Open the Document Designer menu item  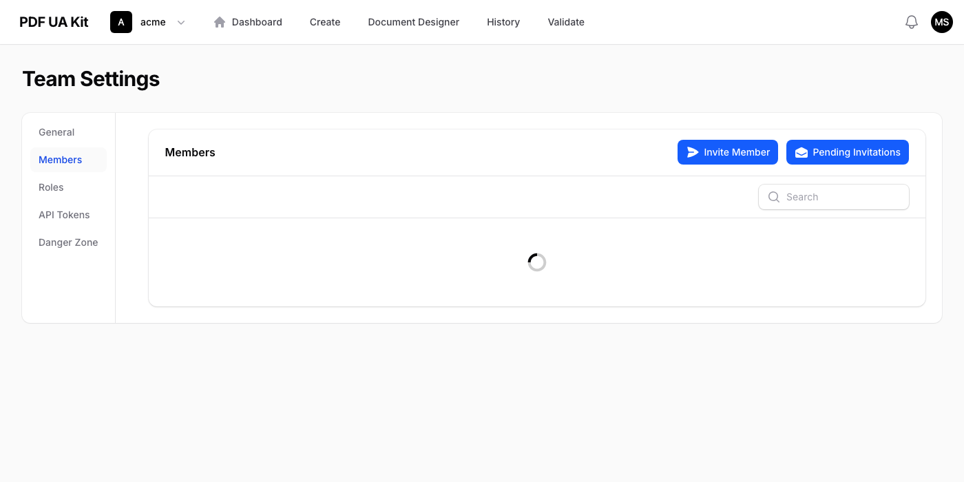(x=413, y=21)
